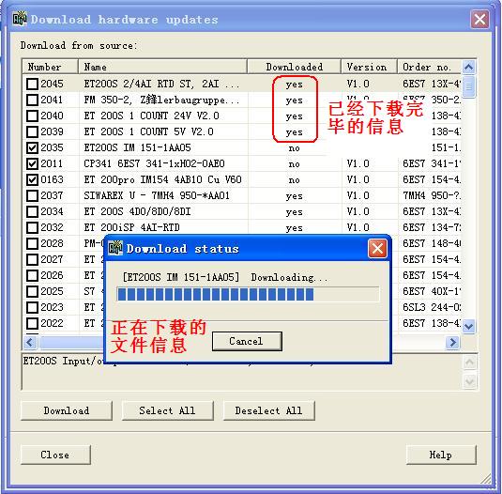Uncheck the checkbox for item 2035

click(32, 147)
